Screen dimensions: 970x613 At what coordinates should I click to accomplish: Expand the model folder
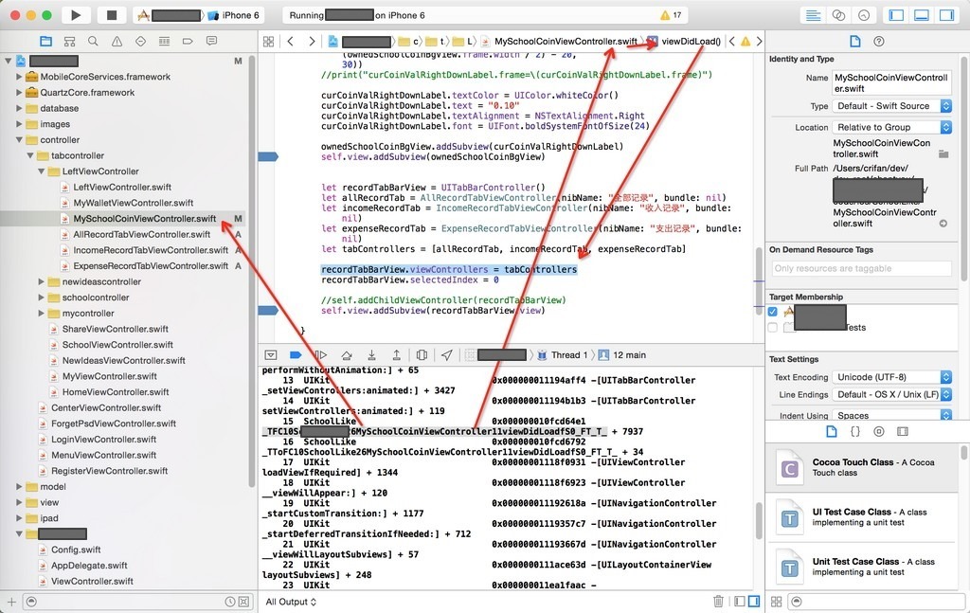pyautogui.click(x=19, y=486)
